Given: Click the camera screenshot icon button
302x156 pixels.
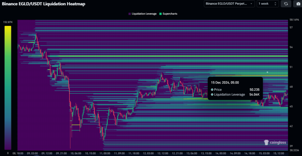Looking at the screenshot, I should 298,4.
